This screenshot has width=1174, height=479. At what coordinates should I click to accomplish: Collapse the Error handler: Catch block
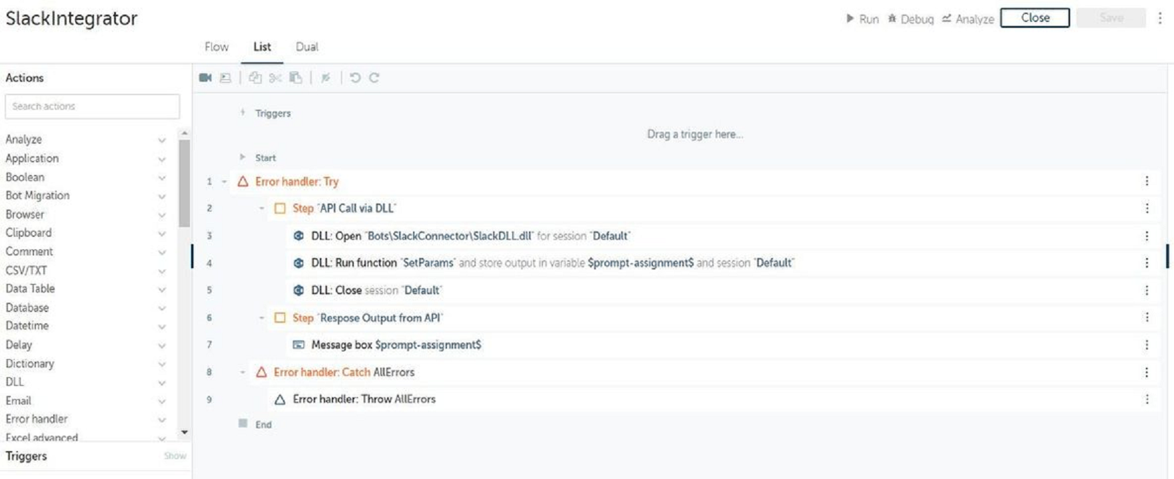pyautogui.click(x=243, y=372)
